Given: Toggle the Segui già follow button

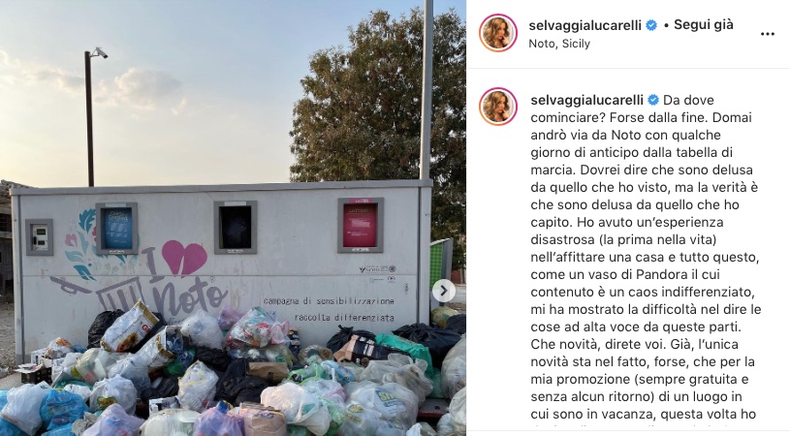Looking at the screenshot, I should point(704,24).
